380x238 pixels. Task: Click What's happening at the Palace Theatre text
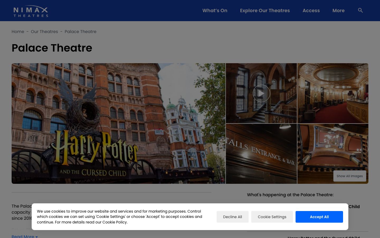[290, 195]
